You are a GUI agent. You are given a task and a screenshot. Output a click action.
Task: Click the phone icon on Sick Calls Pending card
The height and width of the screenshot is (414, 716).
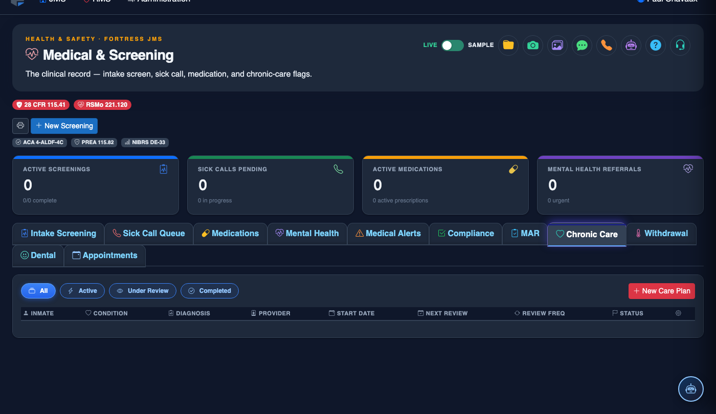pyautogui.click(x=339, y=169)
